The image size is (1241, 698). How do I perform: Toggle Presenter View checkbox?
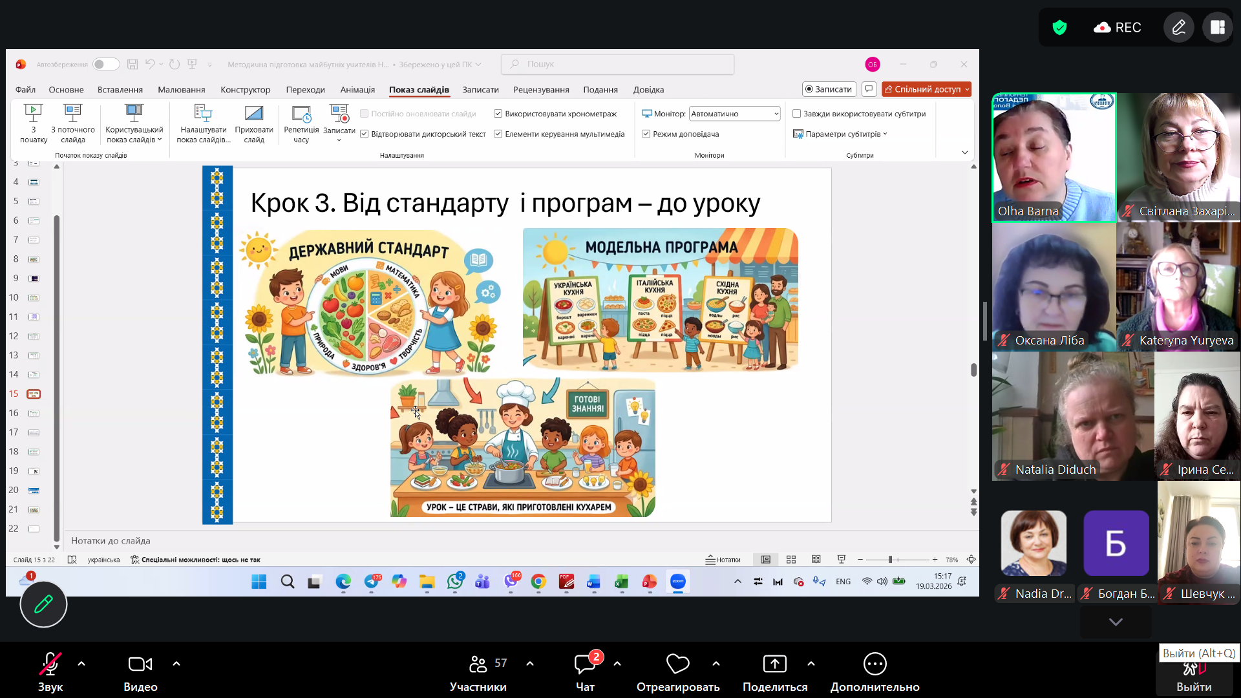[x=646, y=134]
